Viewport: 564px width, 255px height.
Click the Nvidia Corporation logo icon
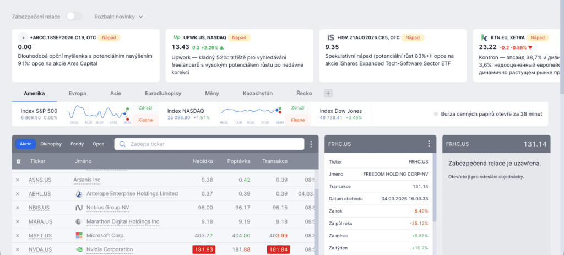(x=78, y=249)
